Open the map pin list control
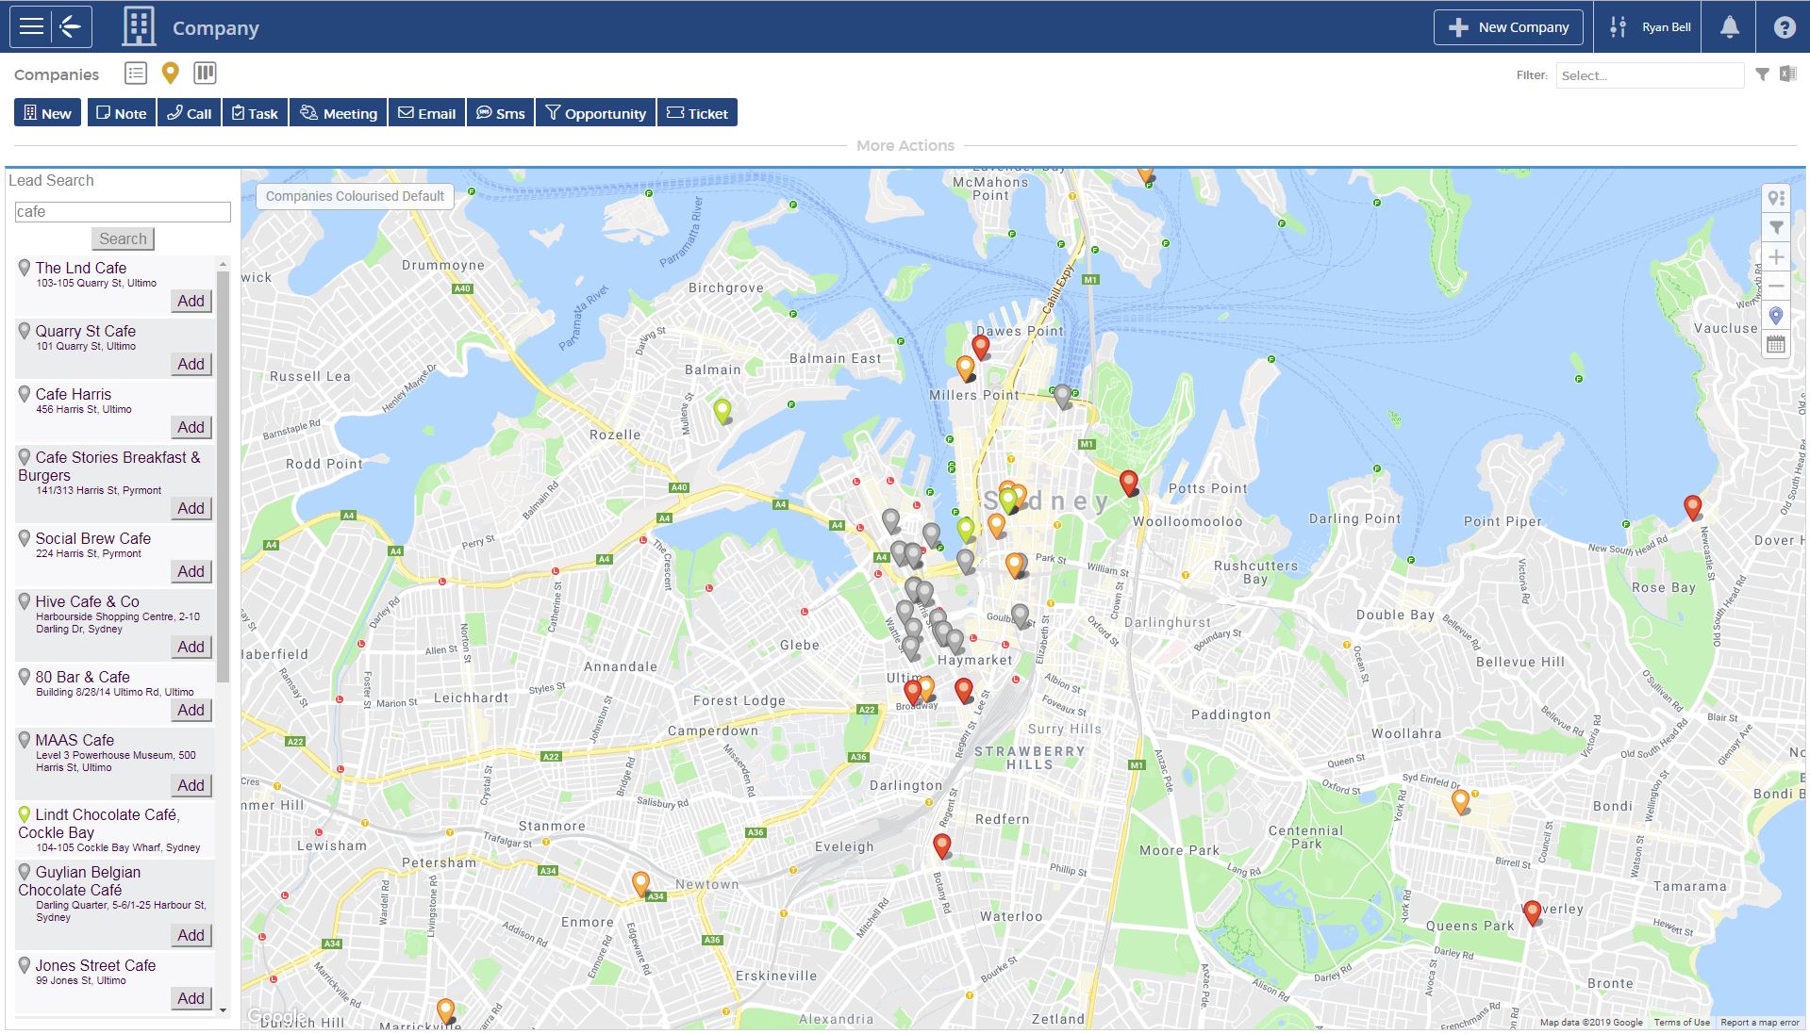Viewport: 1810px width, 1034px height. coord(1776,198)
